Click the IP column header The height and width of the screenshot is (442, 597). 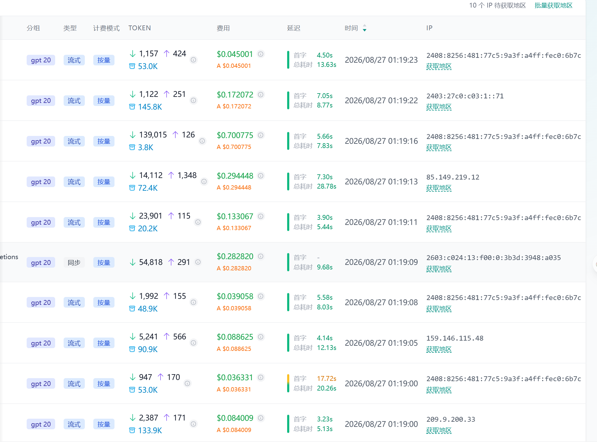pyautogui.click(x=430, y=28)
